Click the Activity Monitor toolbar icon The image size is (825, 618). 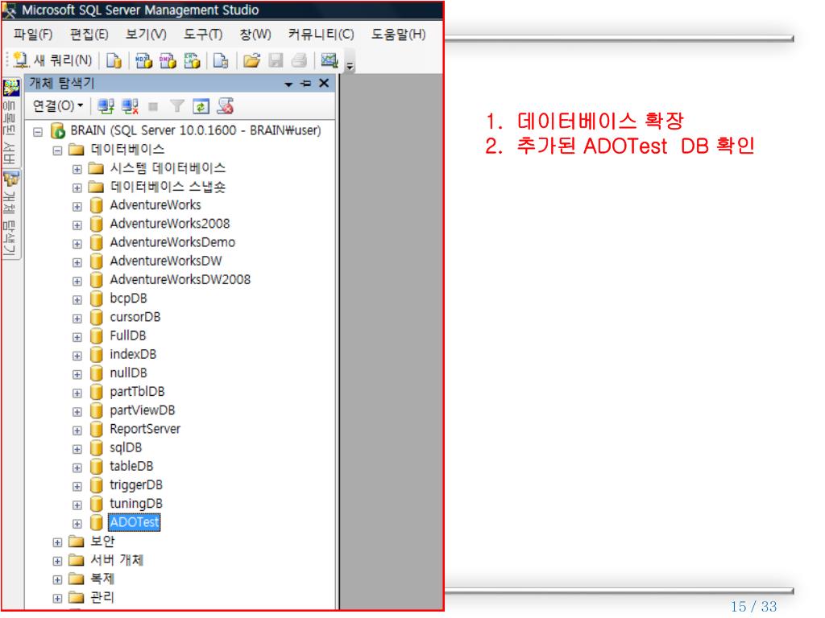tap(330, 60)
